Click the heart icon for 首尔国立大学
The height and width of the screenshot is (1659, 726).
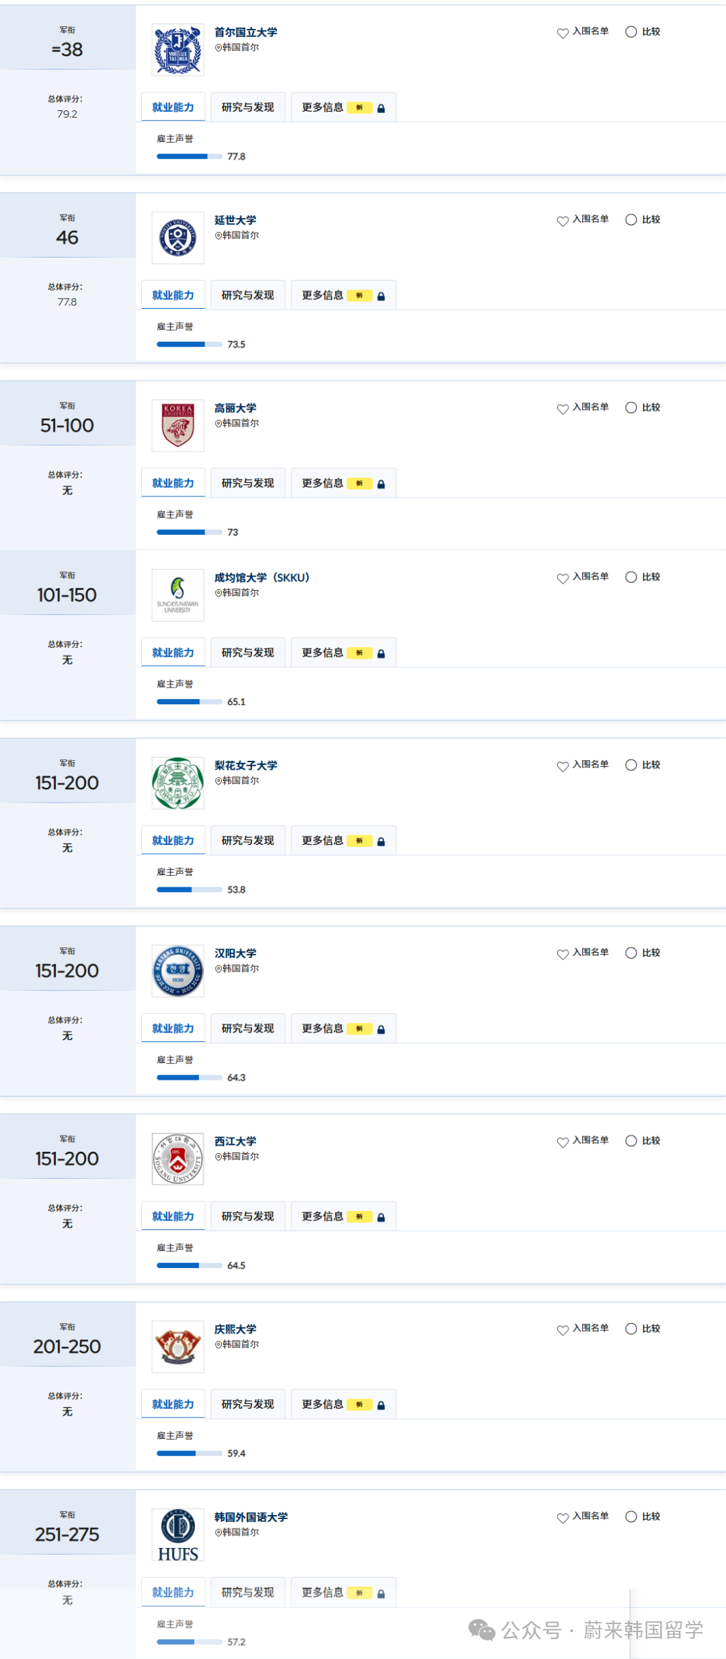tap(563, 33)
